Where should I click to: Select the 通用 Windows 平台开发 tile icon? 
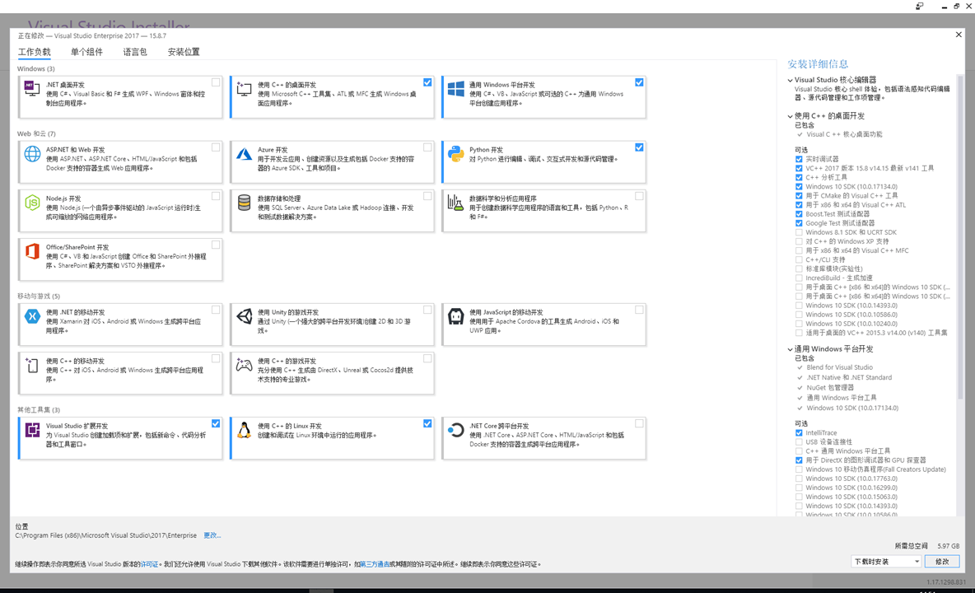[456, 91]
